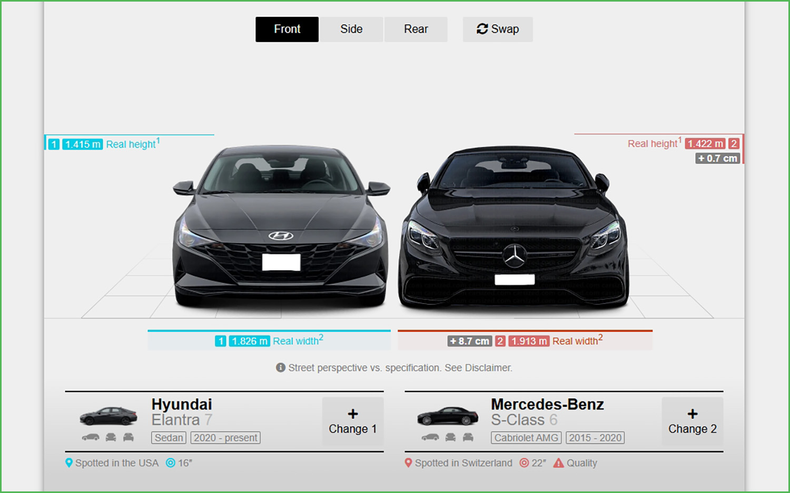This screenshot has width=790, height=493.
Task: Click the 1.826 m width value
Action: [250, 341]
